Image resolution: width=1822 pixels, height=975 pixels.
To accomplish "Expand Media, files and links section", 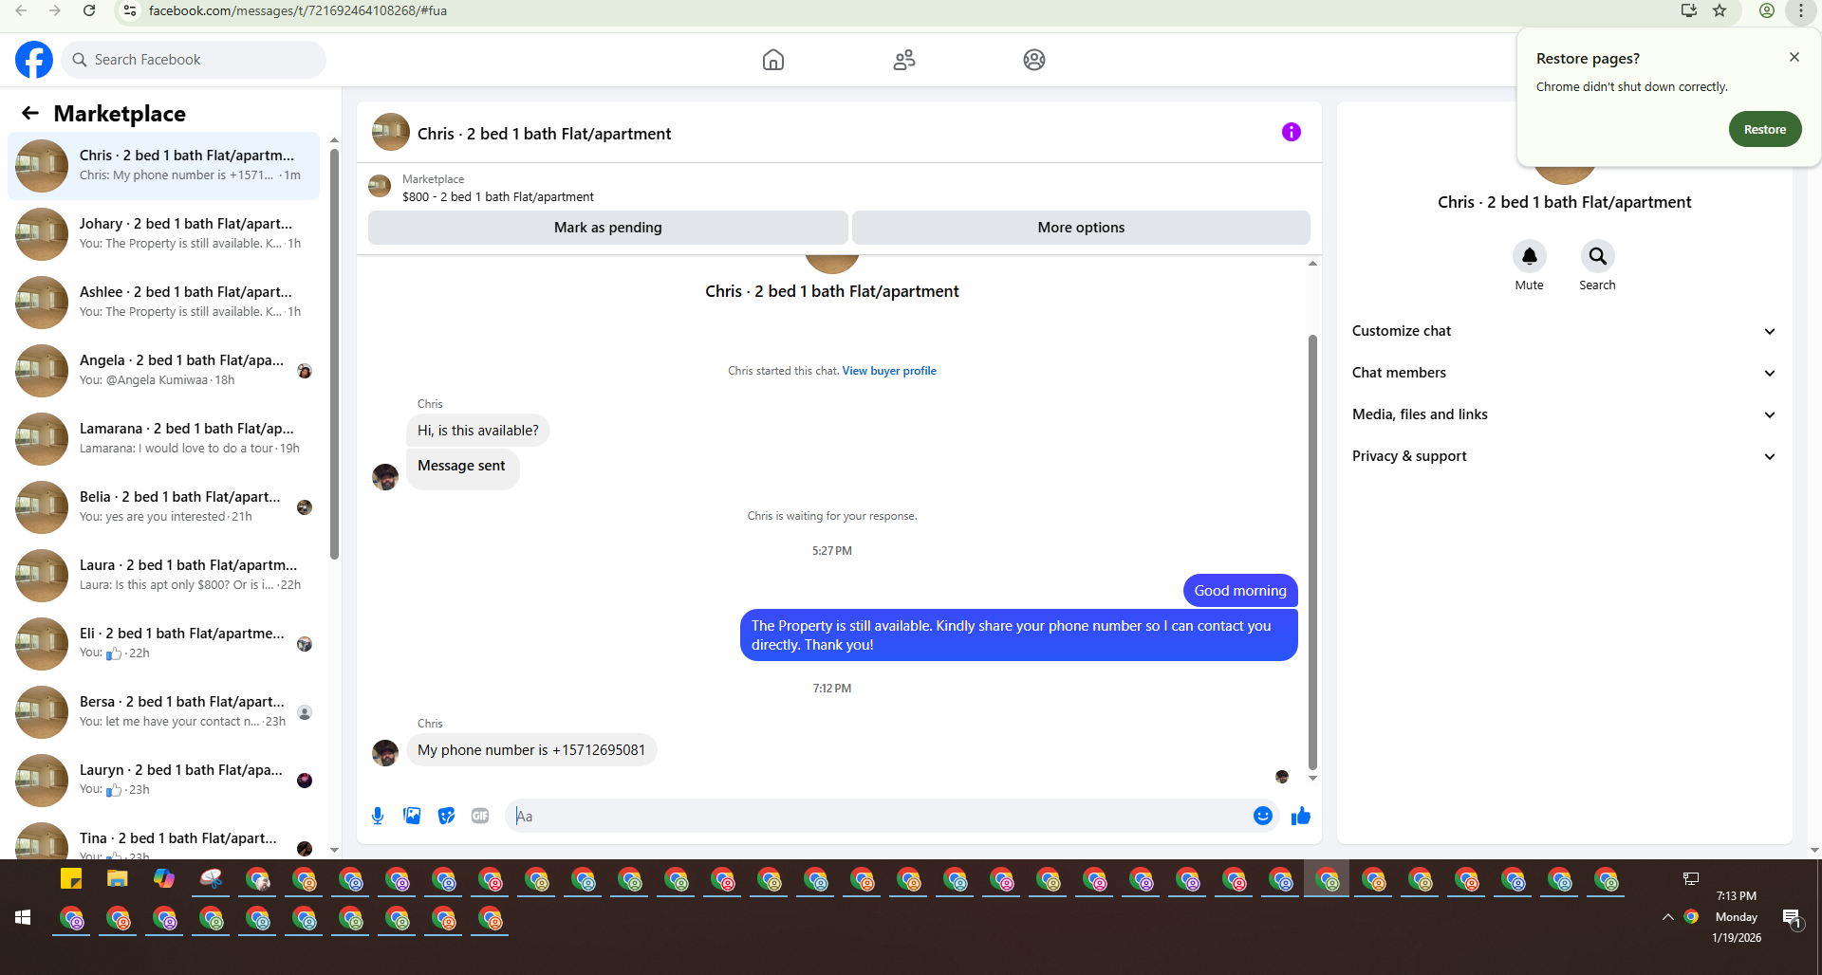I will 1563,414.
